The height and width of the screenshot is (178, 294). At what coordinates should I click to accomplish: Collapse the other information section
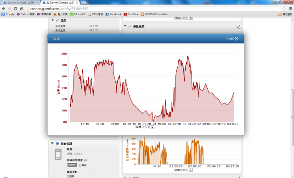[52, 143]
